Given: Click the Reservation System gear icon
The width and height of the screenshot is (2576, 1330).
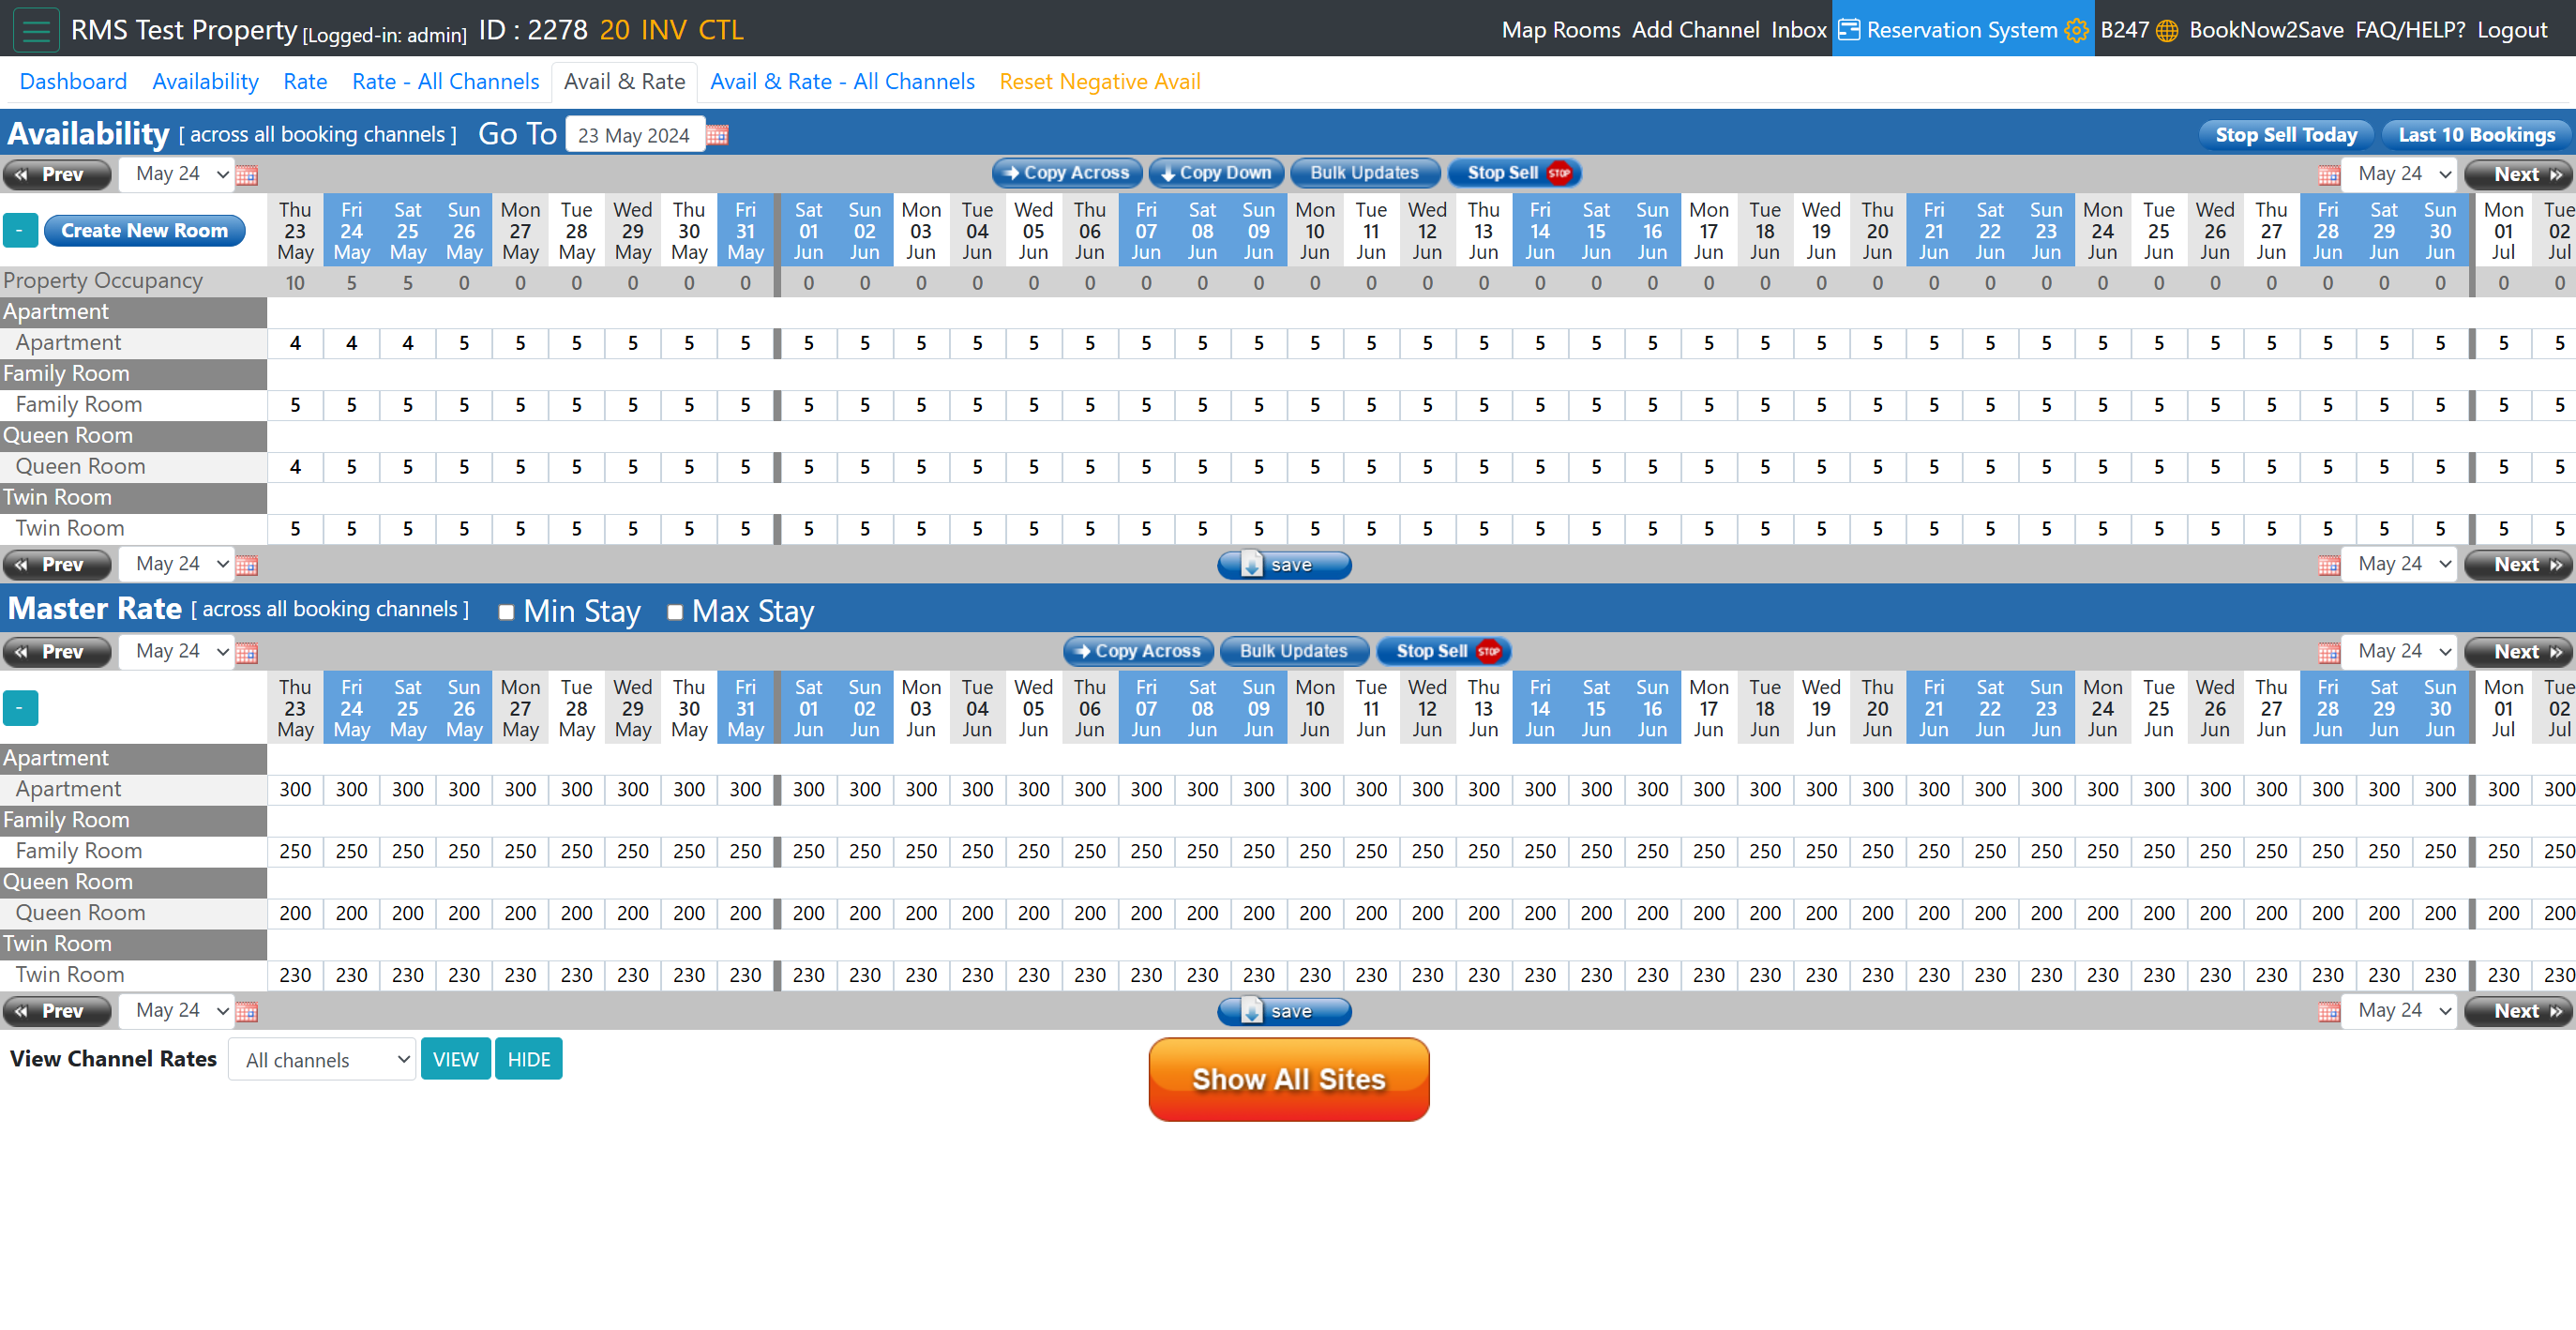Looking at the screenshot, I should (x=2076, y=30).
